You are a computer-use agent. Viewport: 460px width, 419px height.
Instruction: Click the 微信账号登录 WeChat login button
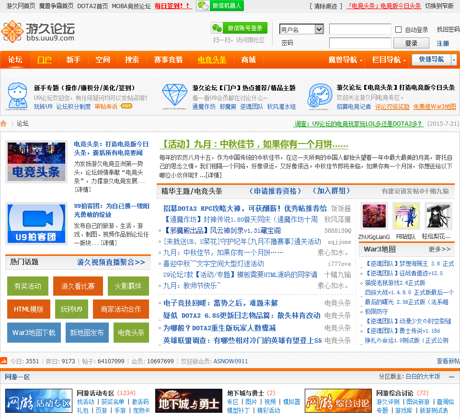[239, 28]
